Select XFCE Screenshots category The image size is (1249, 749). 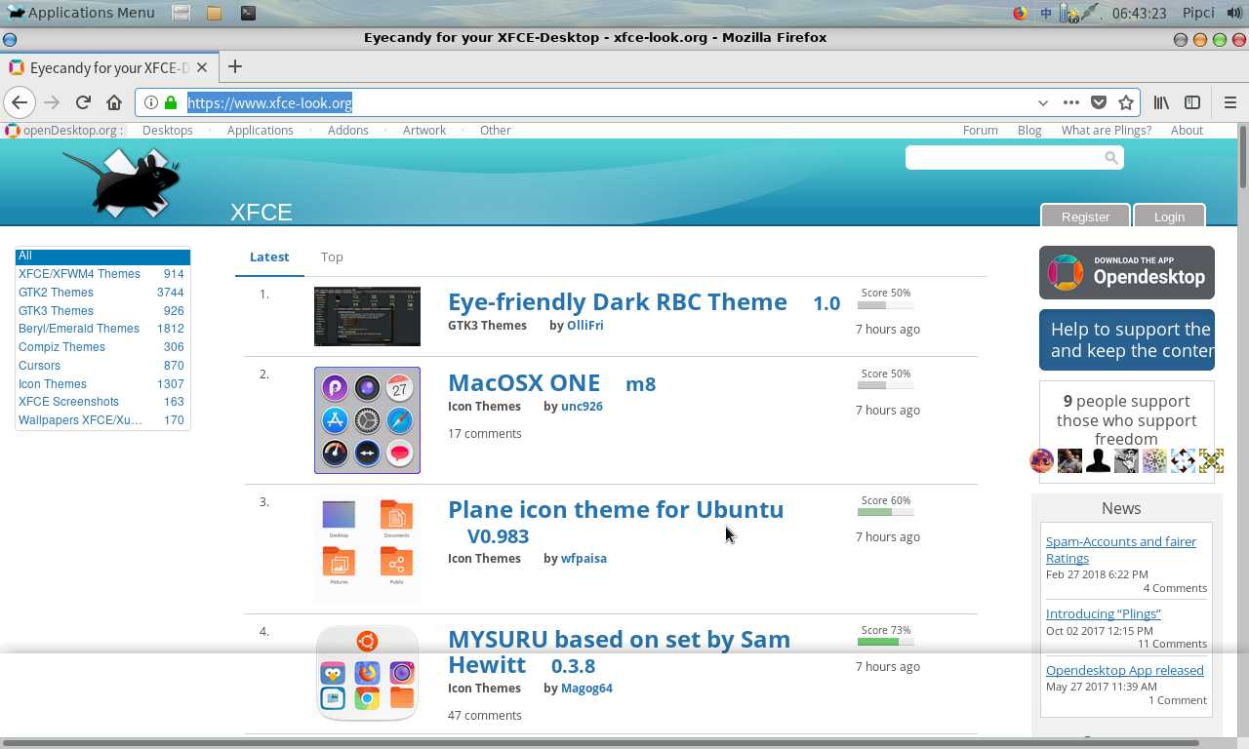[102, 402]
